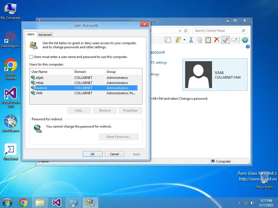Click File Explorer icon on taskbar

40,203
